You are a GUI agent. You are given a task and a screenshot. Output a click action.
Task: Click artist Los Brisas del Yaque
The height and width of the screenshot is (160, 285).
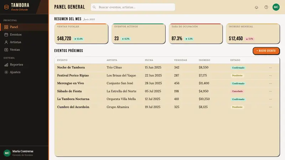coord(121,75)
